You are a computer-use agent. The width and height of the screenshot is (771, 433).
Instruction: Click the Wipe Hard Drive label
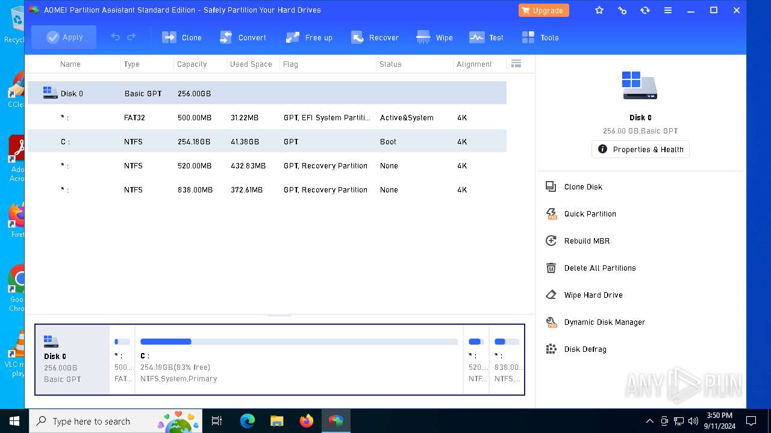click(x=593, y=295)
